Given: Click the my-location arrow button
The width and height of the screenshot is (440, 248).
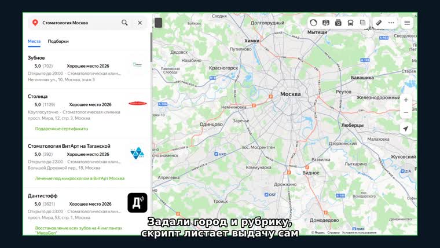Looking at the screenshot, I should point(406,129).
